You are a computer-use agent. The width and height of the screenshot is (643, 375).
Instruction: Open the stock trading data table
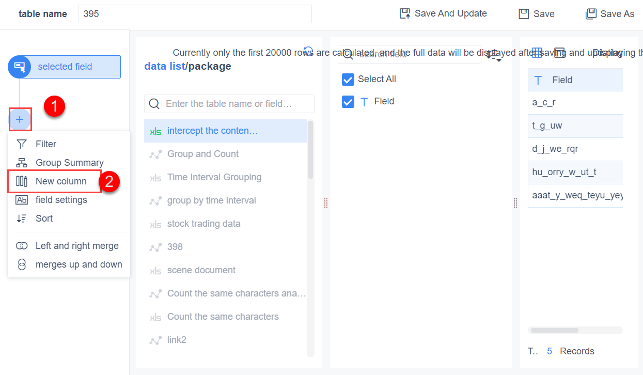(204, 223)
